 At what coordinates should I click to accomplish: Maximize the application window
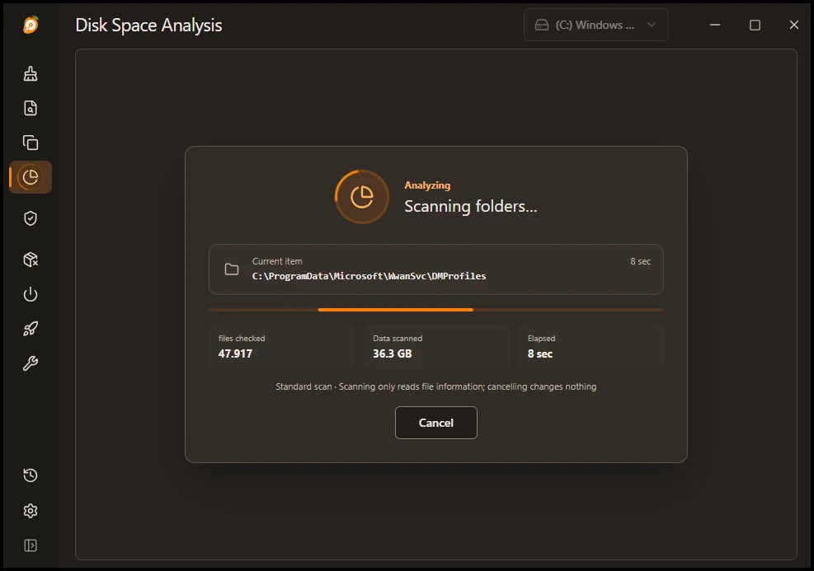755,25
